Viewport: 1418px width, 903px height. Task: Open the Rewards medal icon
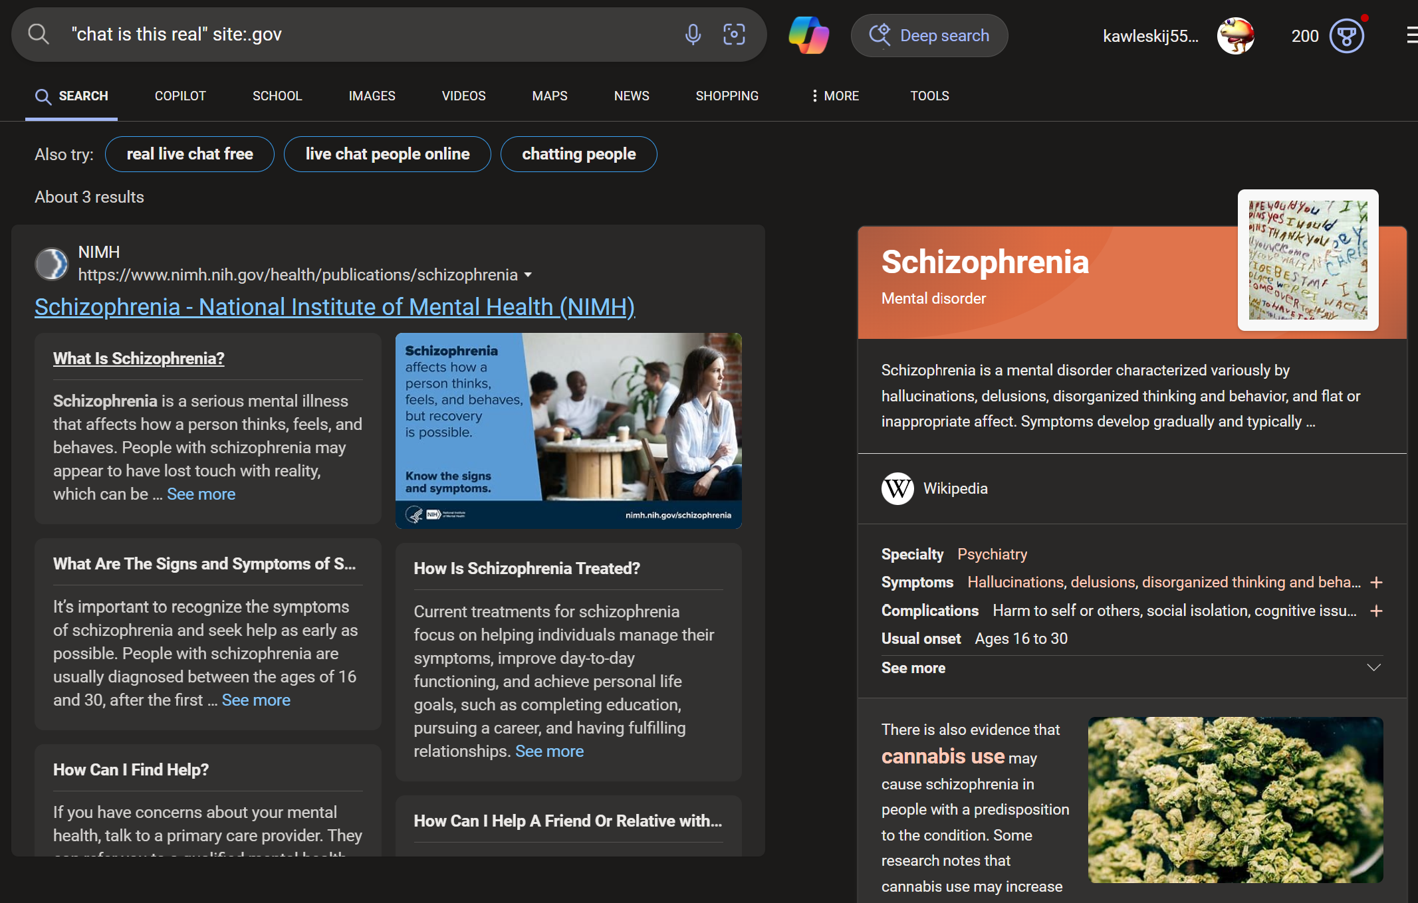point(1347,36)
